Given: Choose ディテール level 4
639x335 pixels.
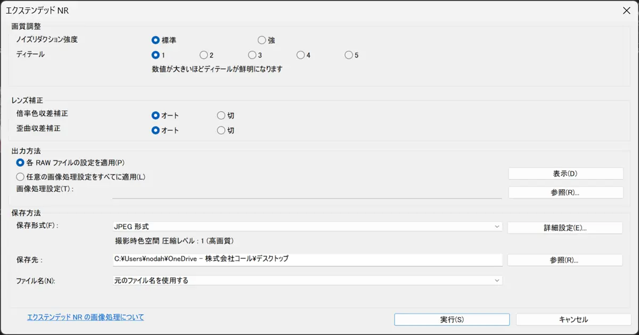Looking at the screenshot, I should [300, 55].
